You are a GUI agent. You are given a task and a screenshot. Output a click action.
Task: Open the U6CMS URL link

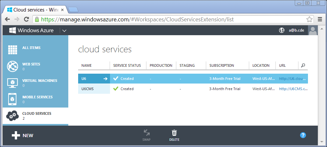click(x=293, y=89)
